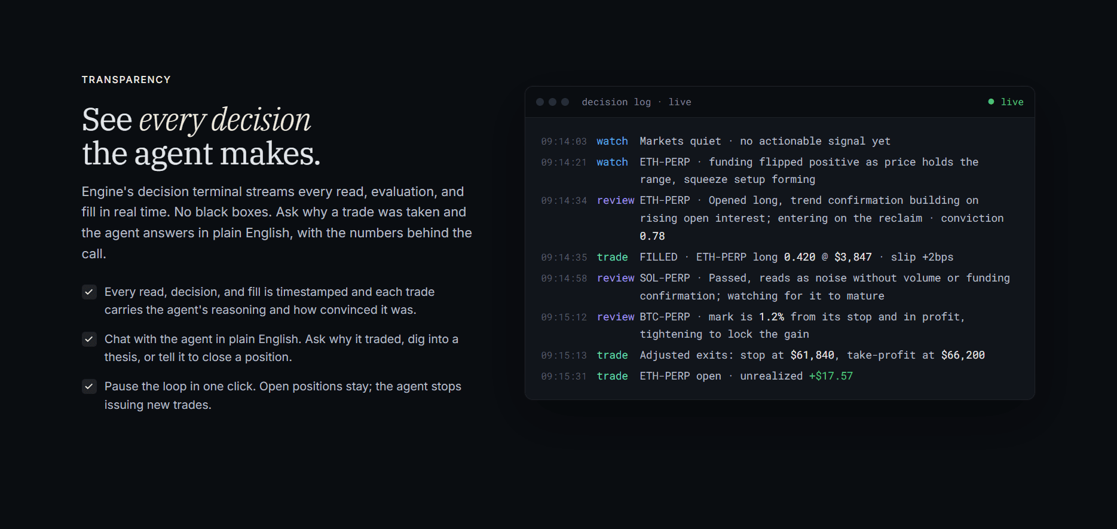This screenshot has height=529, width=1117.
Task: Click the 'review' tag on BTC-PERP row
Action: tap(616, 317)
